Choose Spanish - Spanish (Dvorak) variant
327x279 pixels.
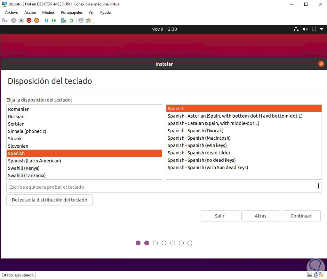point(244,131)
